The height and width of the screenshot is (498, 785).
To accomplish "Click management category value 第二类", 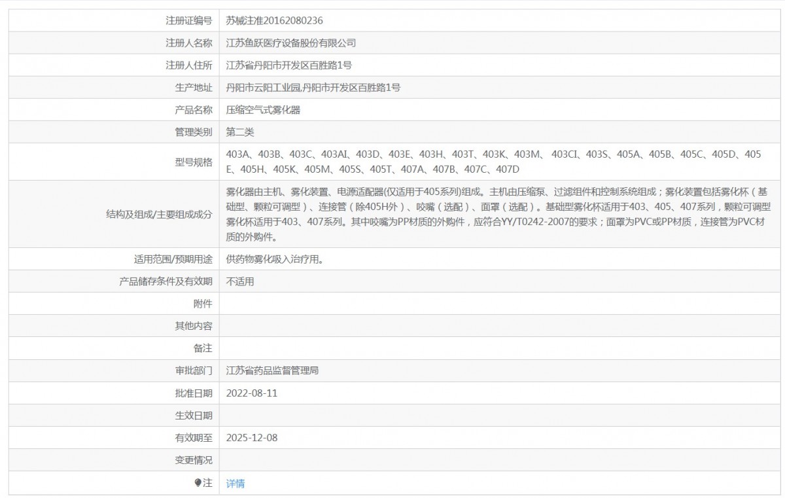I will tap(240, 132).
